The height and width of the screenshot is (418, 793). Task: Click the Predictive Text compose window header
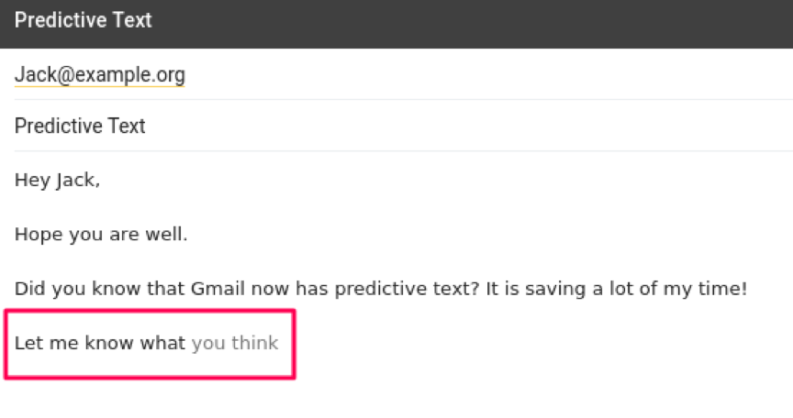click(395, 21)
